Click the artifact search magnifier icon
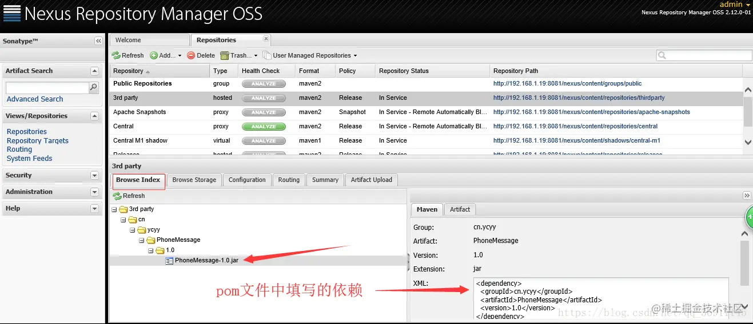Screen dimensions: 753x324 point(94,87)
